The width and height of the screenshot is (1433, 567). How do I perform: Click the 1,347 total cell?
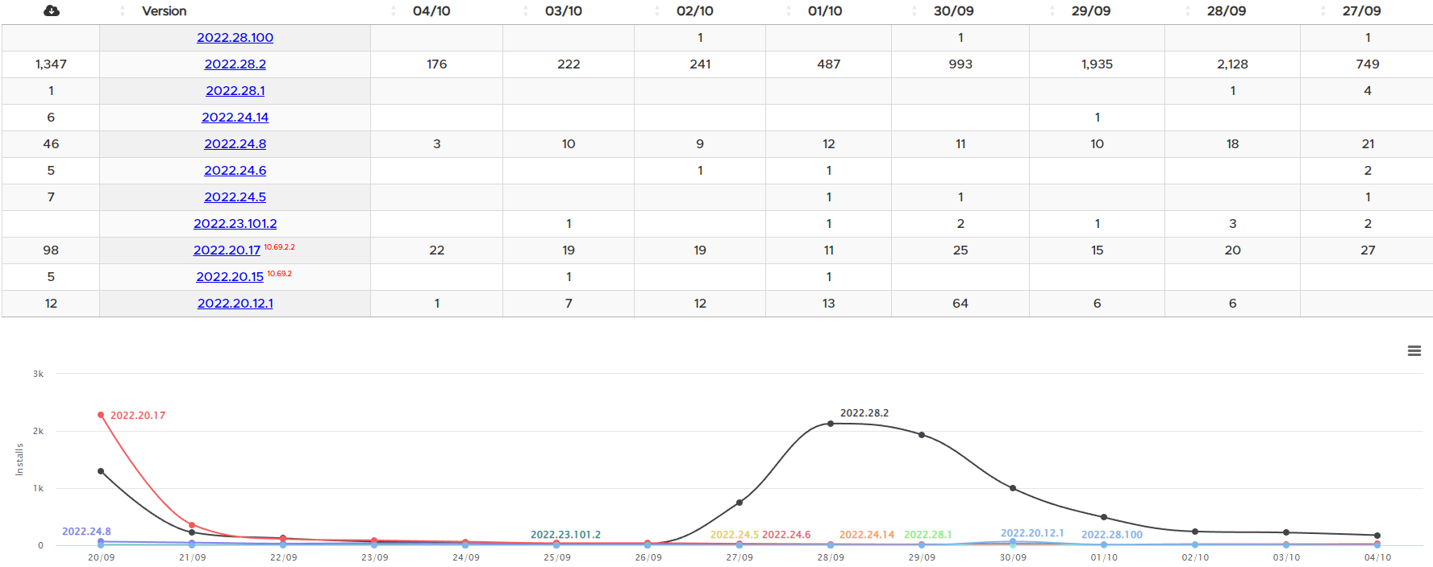[51, 64]
